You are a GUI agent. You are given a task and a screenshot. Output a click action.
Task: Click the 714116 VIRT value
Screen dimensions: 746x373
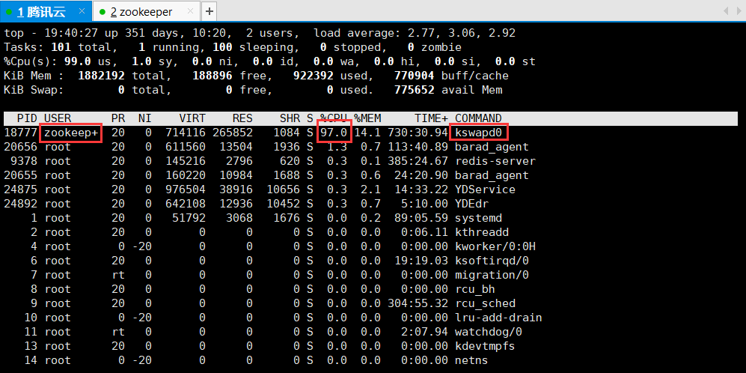tap(186, 133)
